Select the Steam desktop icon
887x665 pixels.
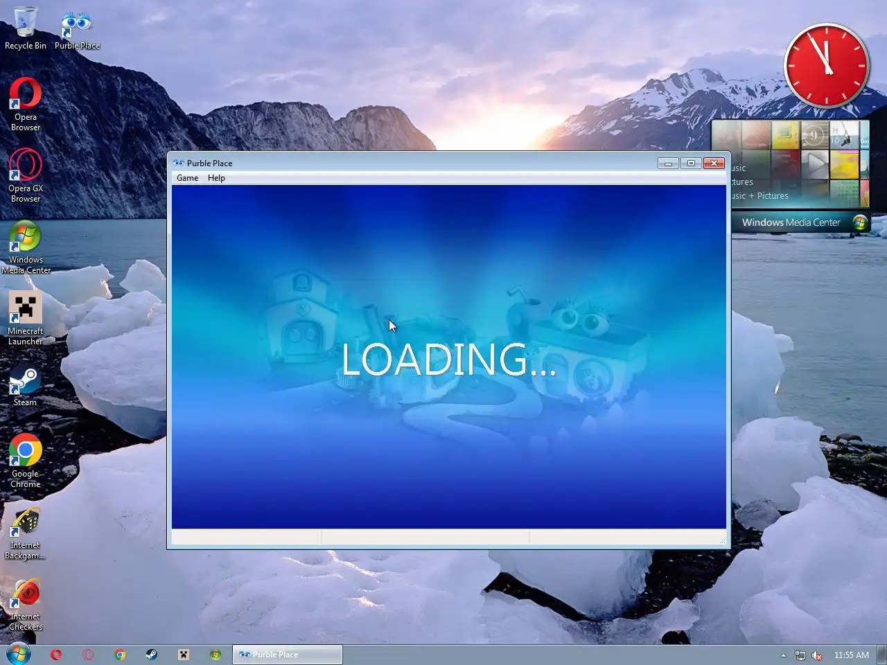click(x=26, y=385)
